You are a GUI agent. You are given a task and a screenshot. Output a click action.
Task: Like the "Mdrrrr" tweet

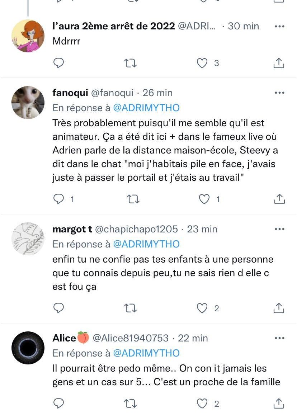pos(202,63)
